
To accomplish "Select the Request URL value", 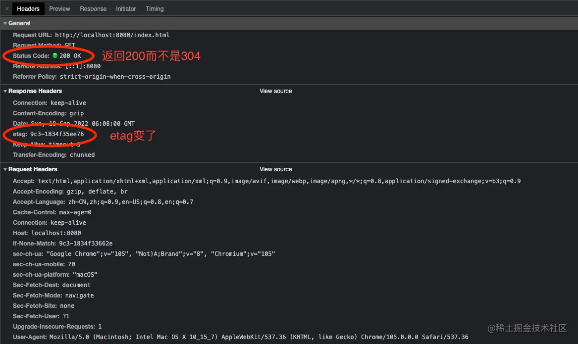I will [x=112, y=35].
